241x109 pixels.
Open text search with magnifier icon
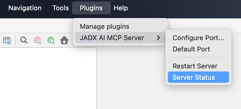coord(24,40)
